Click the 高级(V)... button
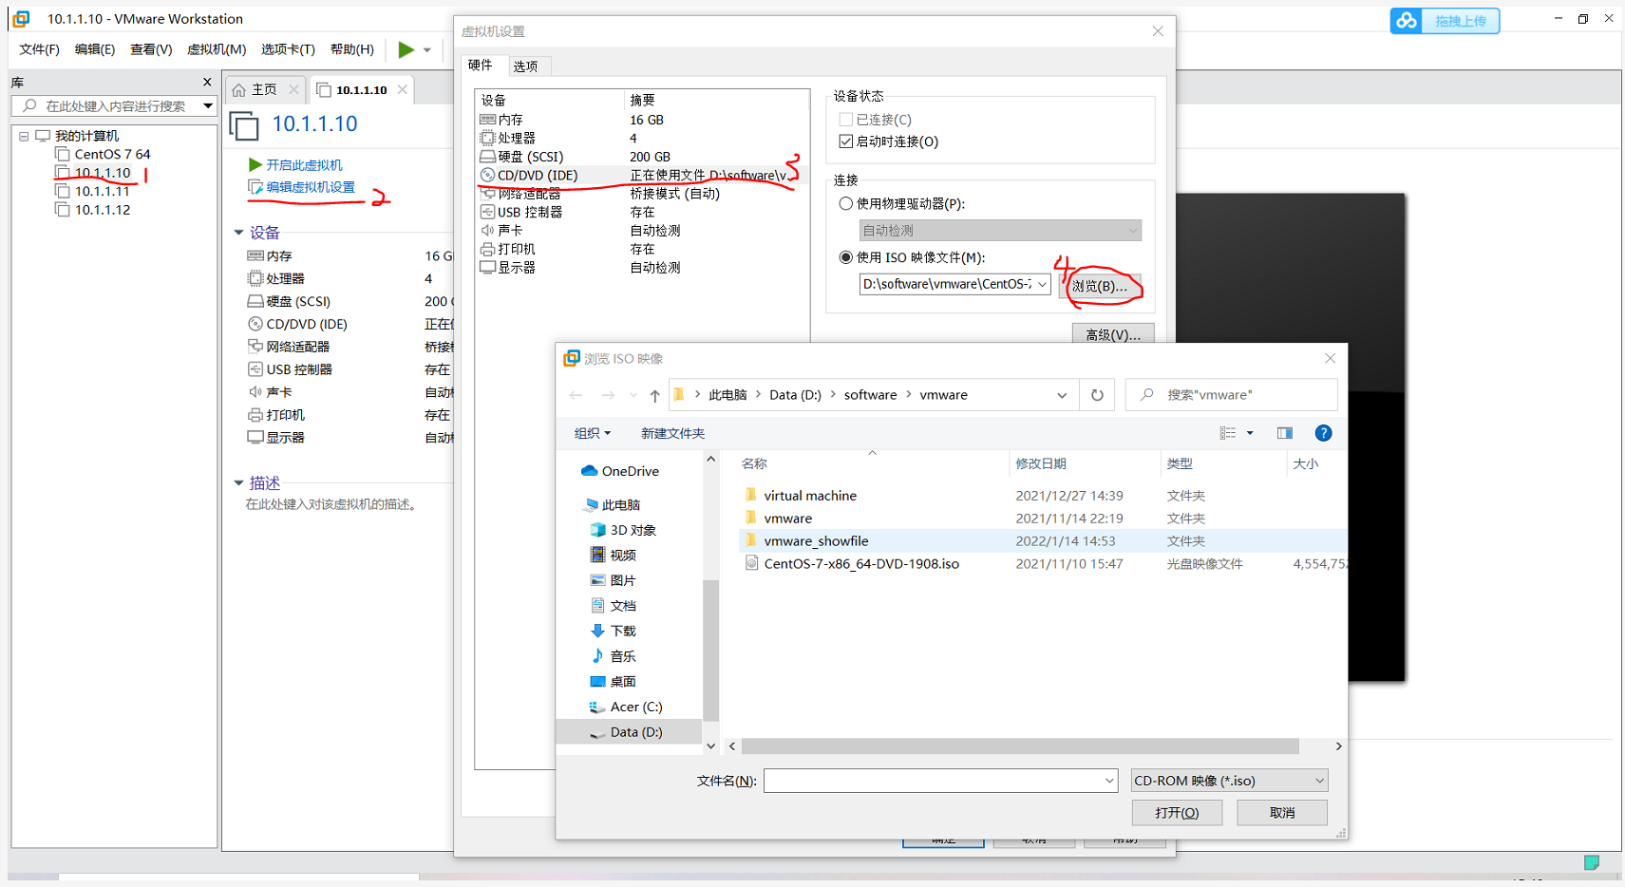The width and height of the screenshot is (1625, 887). coord(1113,334)
